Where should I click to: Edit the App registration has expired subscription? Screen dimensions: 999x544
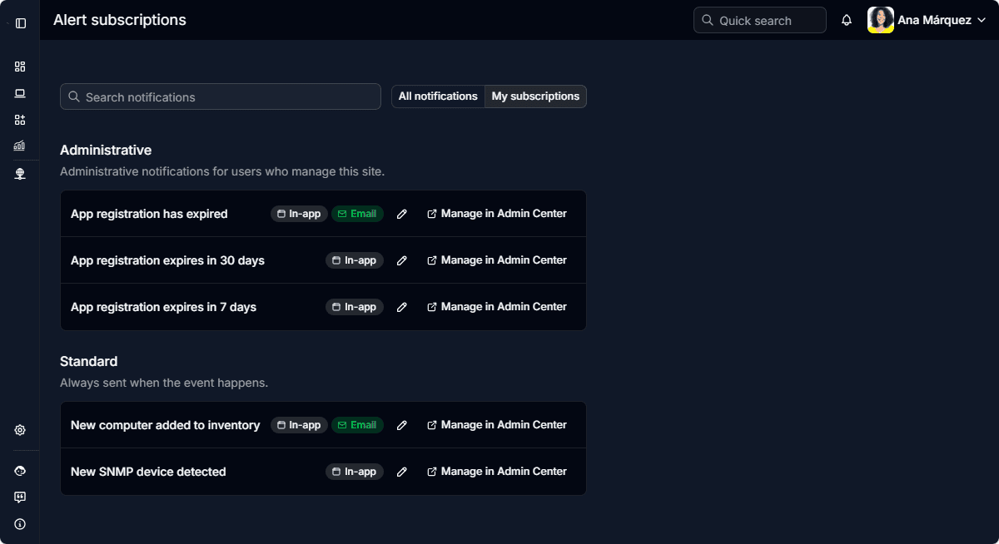click(402, 214)
